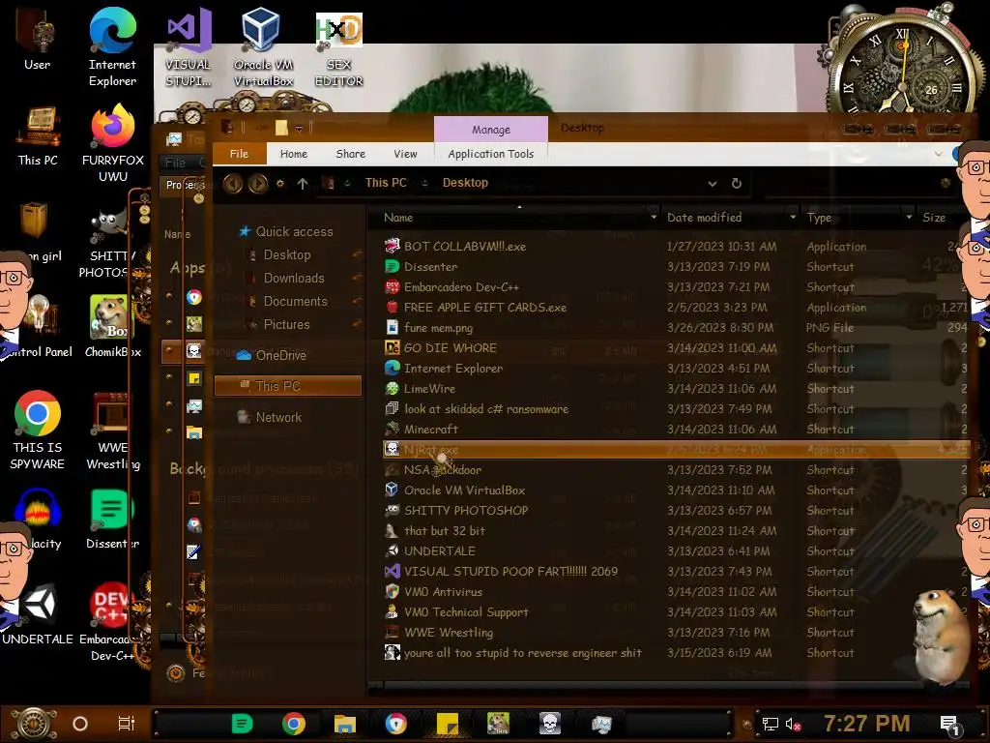Select the VMO Antivirus shortcut

coord(676,592)
